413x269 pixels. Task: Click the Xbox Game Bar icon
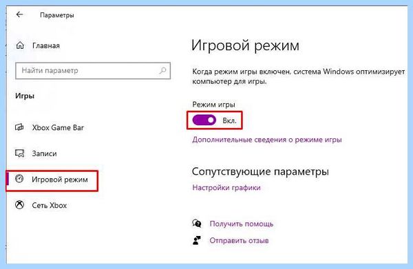(x=19, y=127)
